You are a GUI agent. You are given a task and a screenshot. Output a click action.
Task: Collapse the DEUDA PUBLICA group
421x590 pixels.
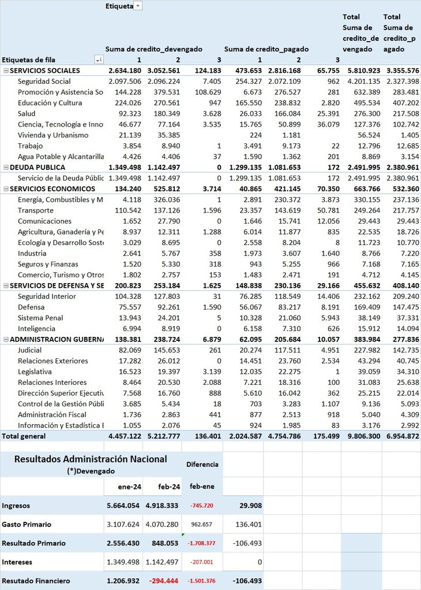tap(6, 168)
